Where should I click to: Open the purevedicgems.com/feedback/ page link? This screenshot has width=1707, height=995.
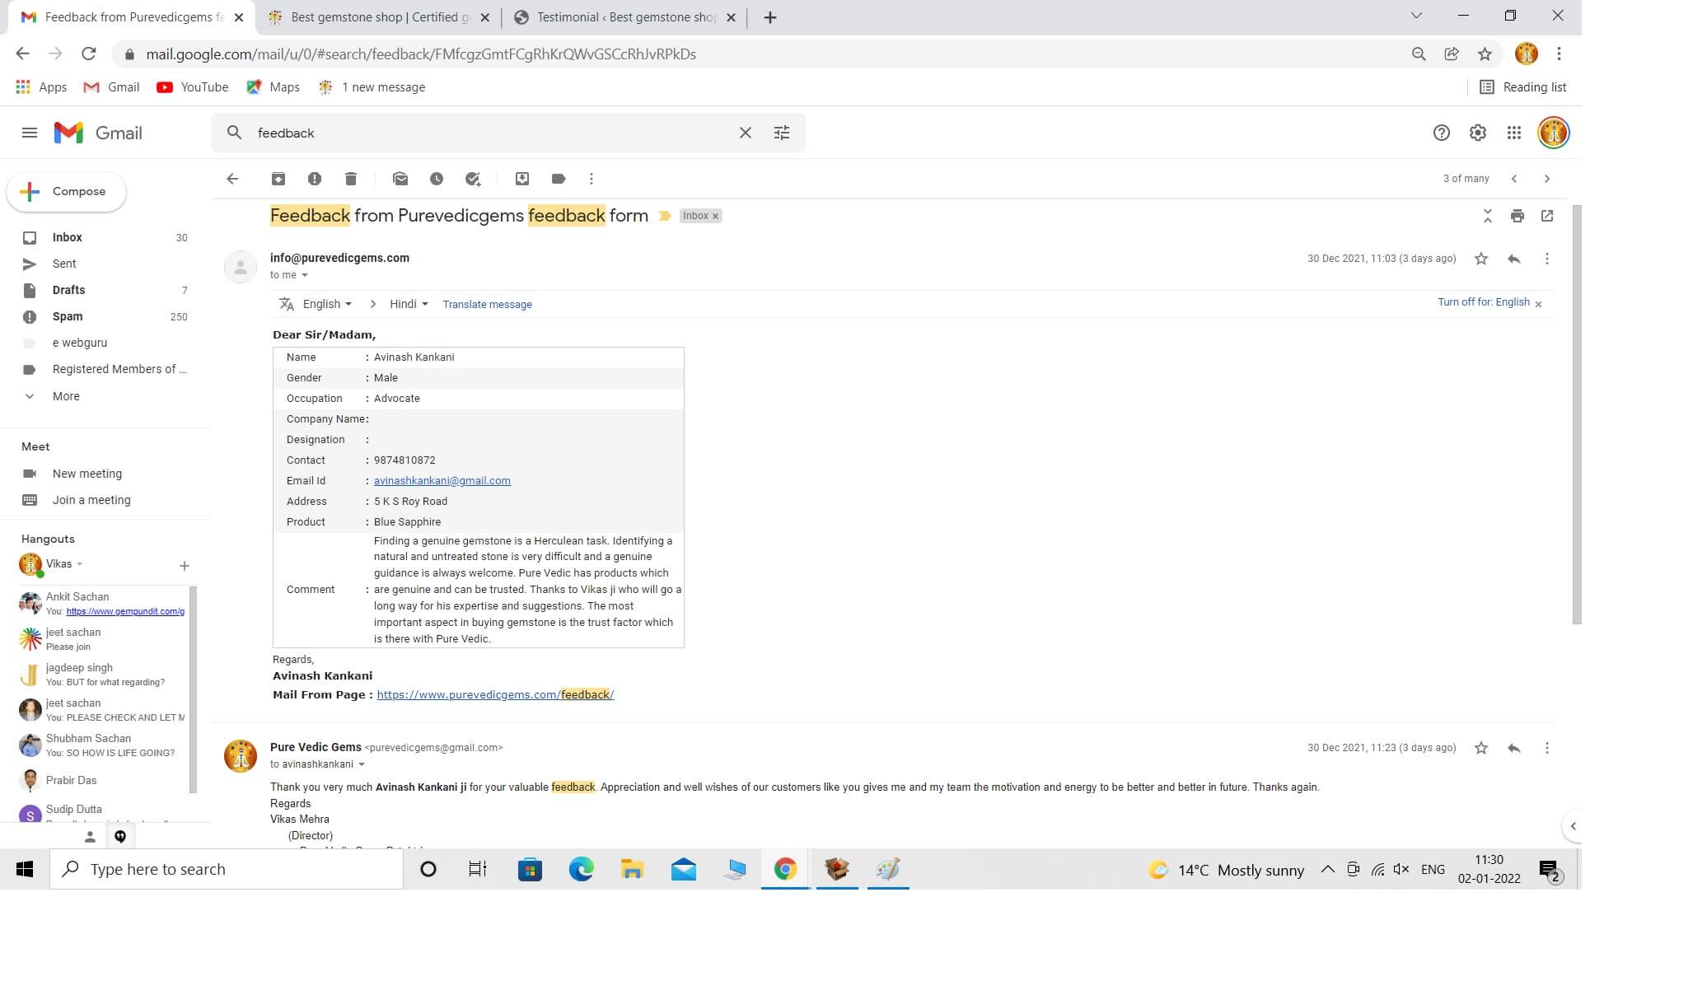click(x=495, y=694)
